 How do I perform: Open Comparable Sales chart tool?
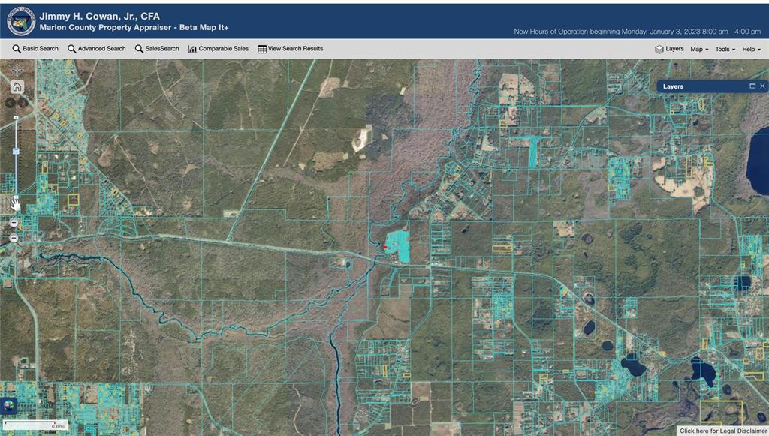[218, 49]
